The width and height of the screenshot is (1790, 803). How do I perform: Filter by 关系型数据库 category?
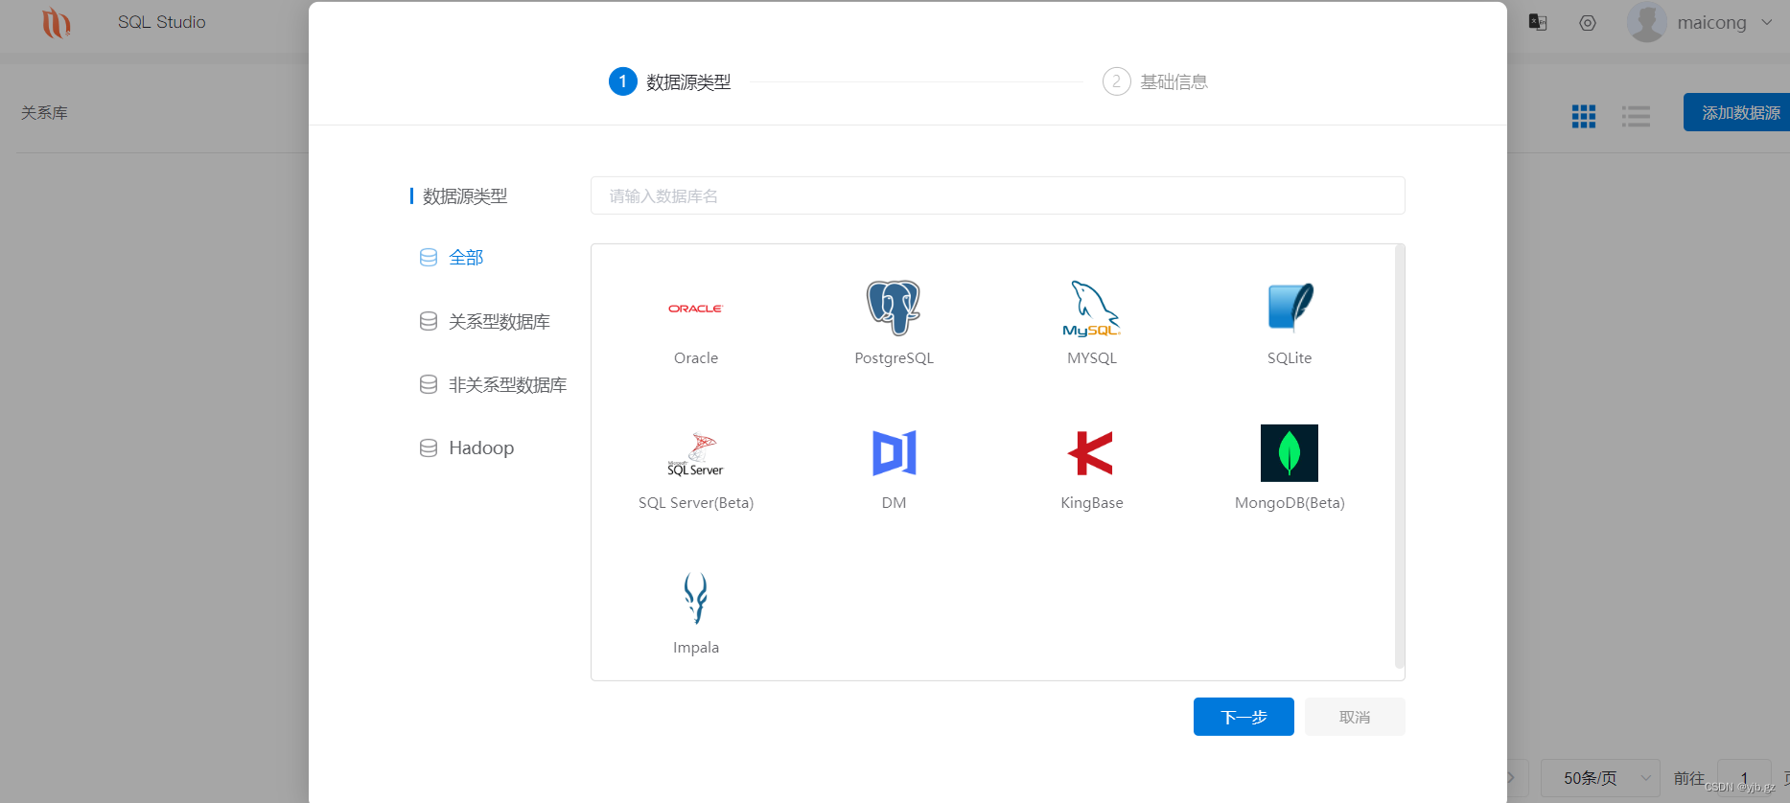coord(500,321)
